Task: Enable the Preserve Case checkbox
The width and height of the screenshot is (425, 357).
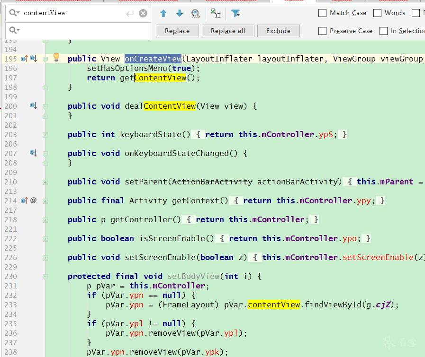Action: [322, 31]
